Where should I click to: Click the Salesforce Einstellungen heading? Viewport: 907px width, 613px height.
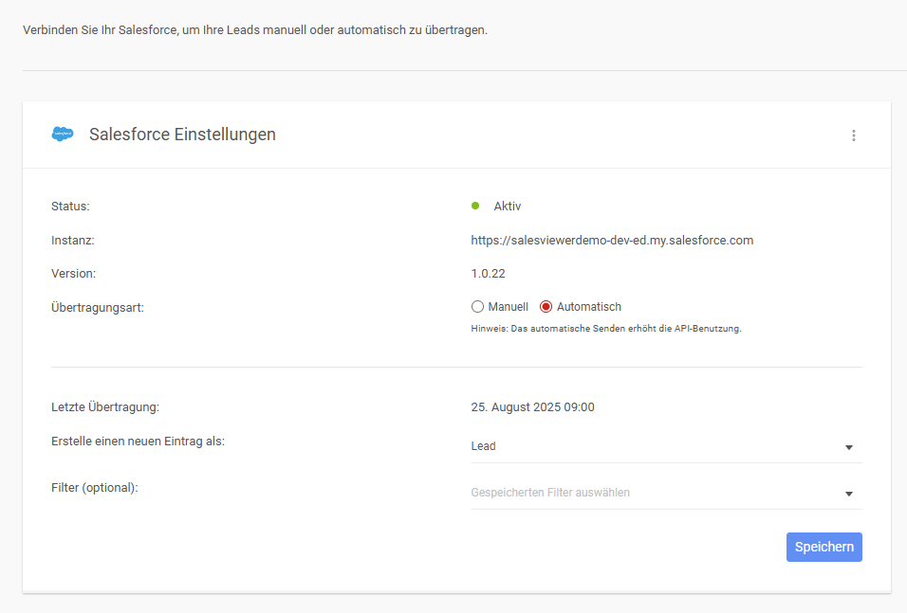coord(182,134)
